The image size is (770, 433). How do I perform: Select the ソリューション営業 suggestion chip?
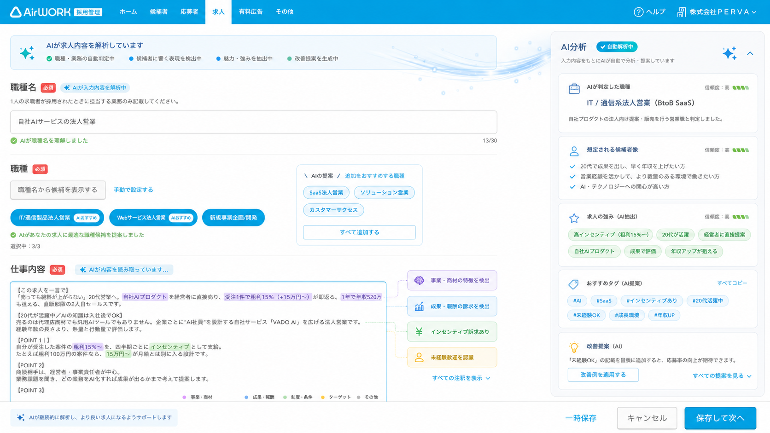click(384, 192)
